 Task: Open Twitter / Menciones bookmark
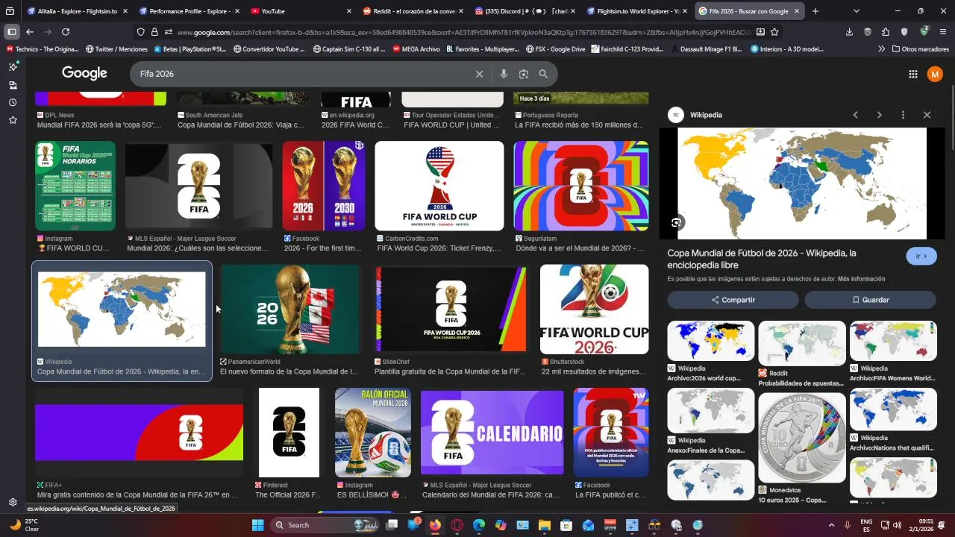point(116,49)
